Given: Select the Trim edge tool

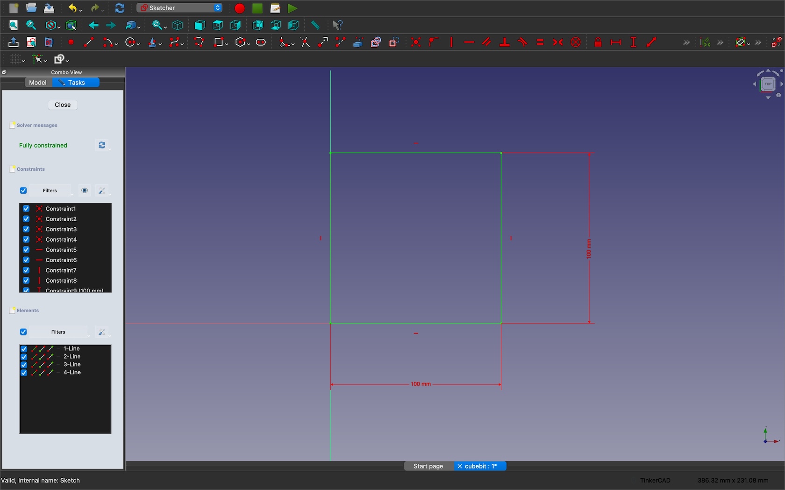Looking at the screenshot, I should 305,42.
